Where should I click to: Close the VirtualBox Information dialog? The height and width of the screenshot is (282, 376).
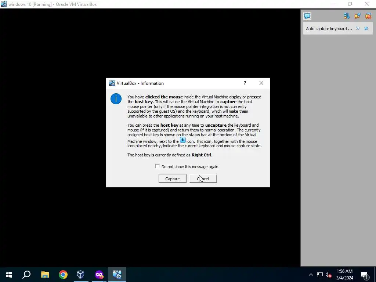(x=261, y=83)
